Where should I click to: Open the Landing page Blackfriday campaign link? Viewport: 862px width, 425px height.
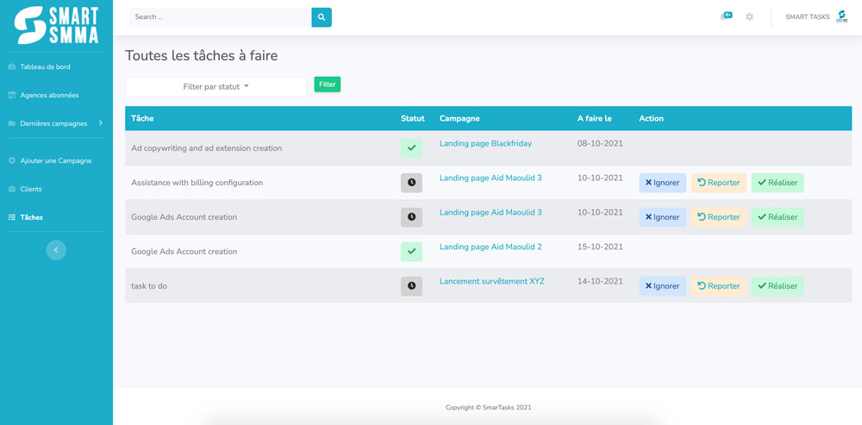coord(485,144)
